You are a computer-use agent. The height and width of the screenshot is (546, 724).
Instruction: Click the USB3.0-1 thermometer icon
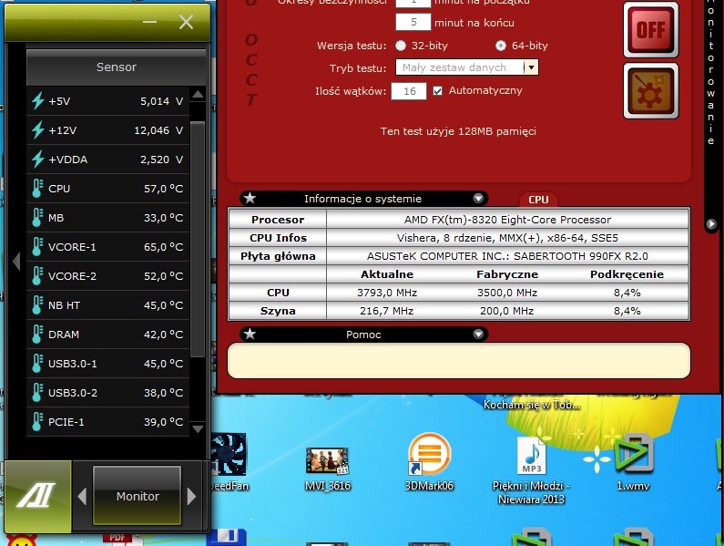coord(37,364)
